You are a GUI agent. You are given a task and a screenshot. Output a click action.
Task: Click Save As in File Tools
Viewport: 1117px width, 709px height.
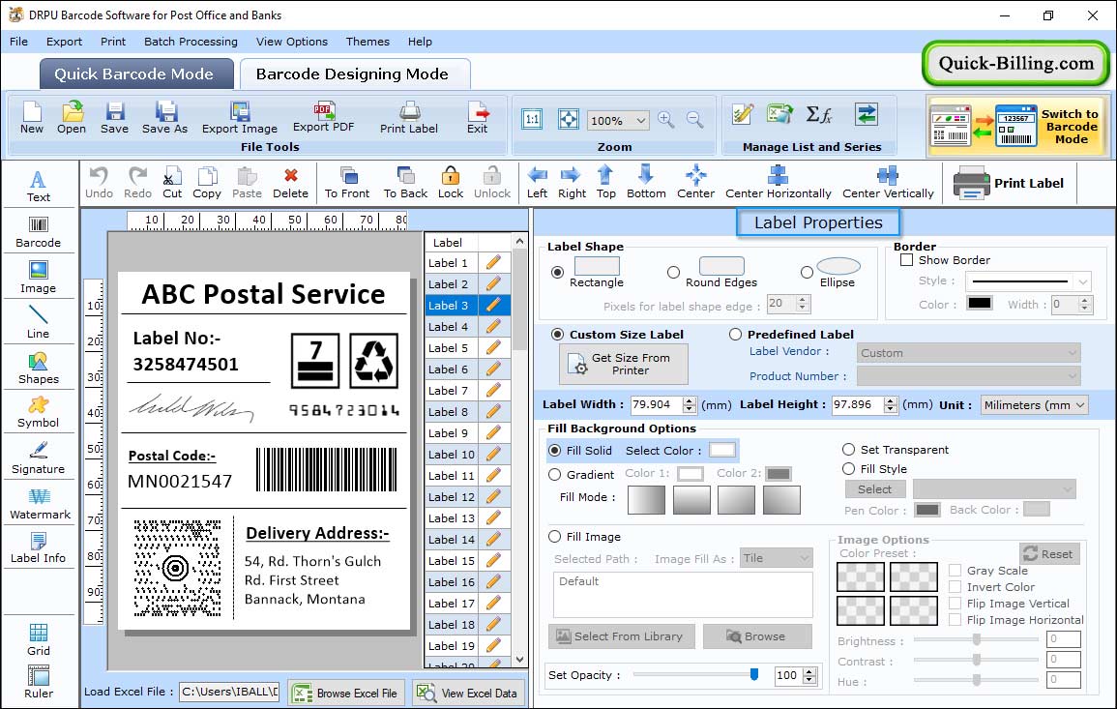pos(164,118)
